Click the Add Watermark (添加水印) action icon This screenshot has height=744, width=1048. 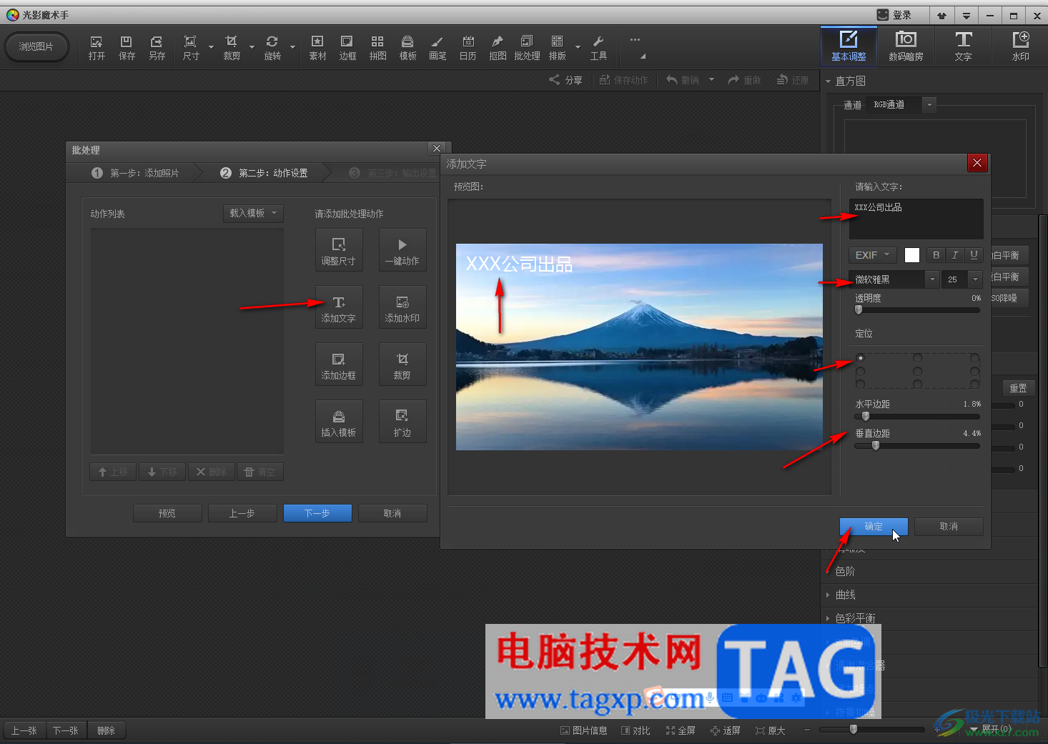(x=402, y=307)
